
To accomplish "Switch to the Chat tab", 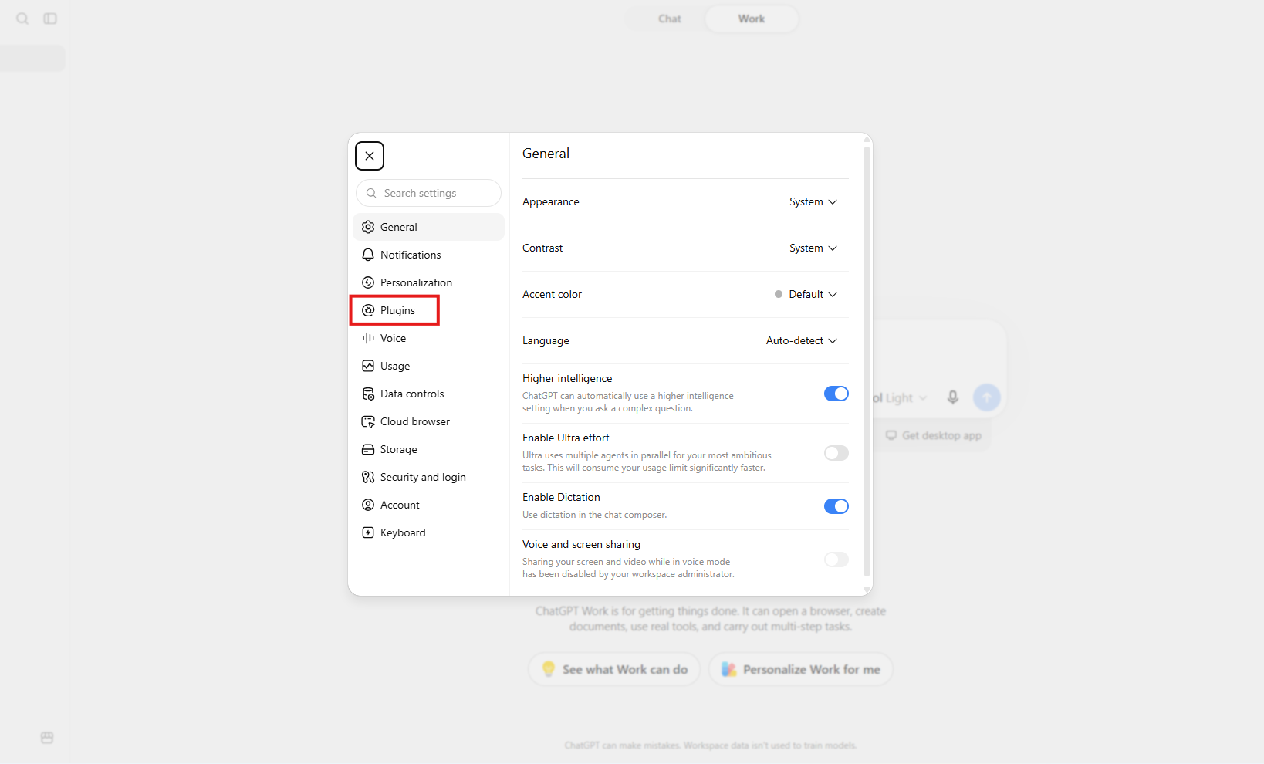I will click(x=669, y=19).
